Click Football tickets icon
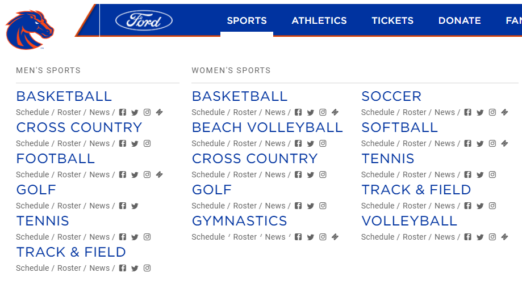Screen dimensions: 522x281 160,174
